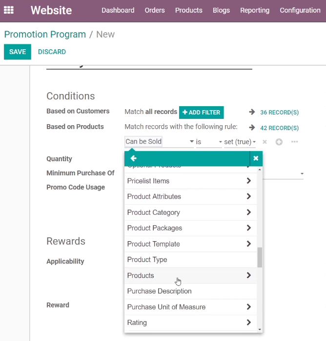
Task: Select Purchase Description in field list
Action: [190, 291]
